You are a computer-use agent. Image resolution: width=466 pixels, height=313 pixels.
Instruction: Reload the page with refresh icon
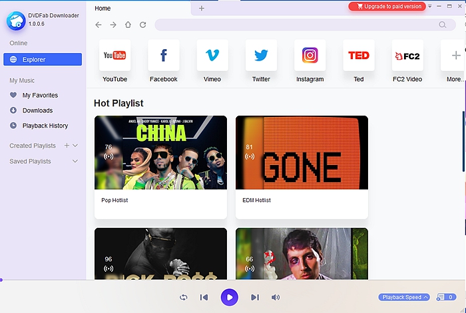[143, 25]
